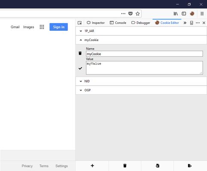The image size is (207, 171).
Task: Close the developer tools panel
Action: 204,23
